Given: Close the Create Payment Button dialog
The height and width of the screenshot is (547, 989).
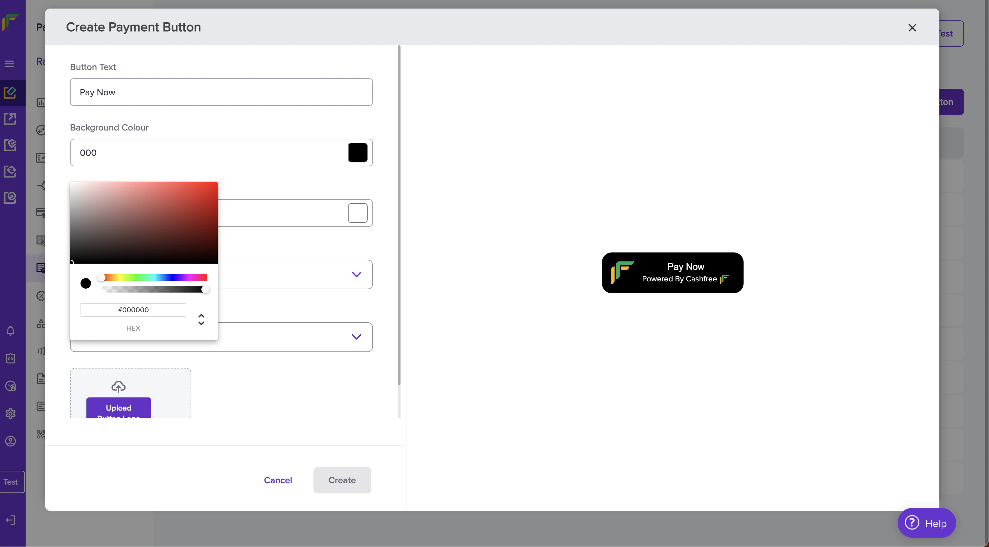Looking at the screenshot, I should [x=912, y=28].
